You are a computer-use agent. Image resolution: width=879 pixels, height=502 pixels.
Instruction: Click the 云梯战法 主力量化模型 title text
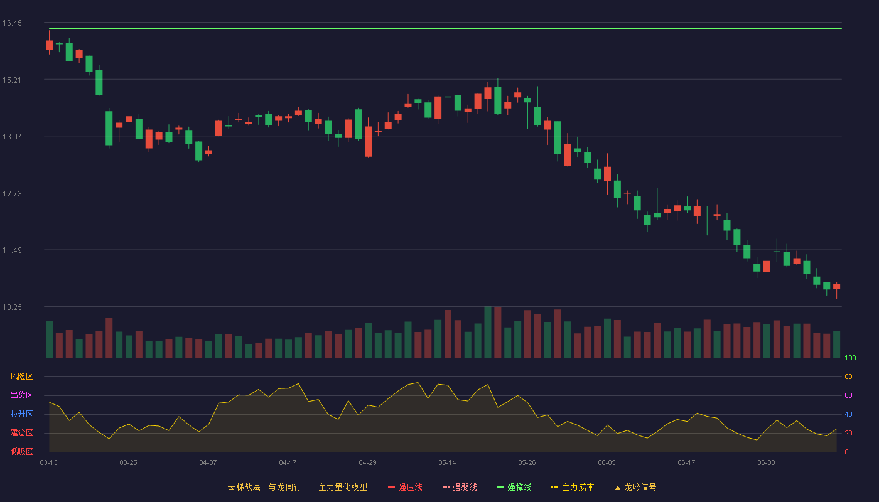(x=298, y=487)
